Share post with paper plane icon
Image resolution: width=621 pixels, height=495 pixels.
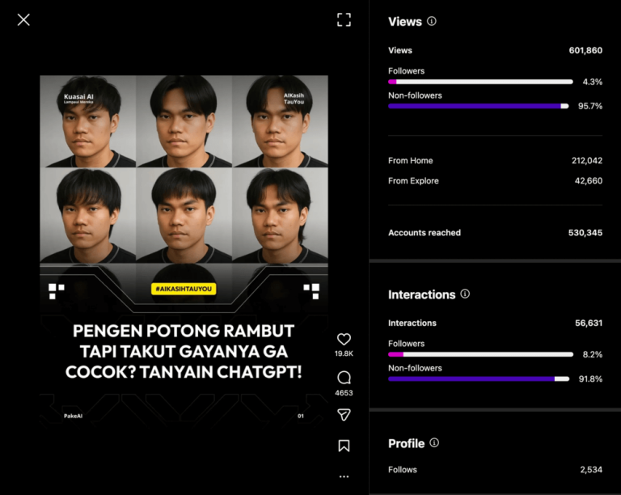344,415
